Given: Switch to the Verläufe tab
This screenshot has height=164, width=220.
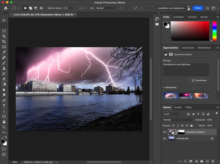Looking at the screenshot, I should point(192,17).
